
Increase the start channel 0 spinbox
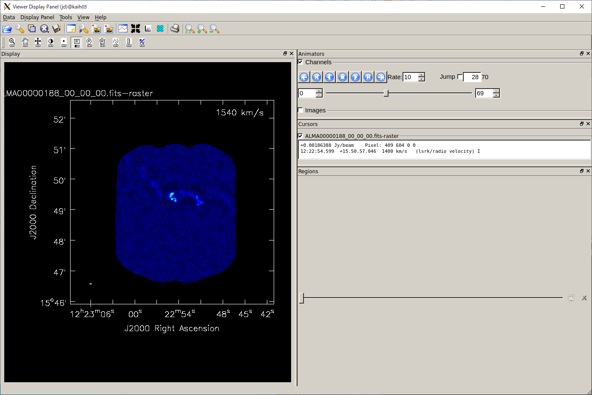[319, 91]
